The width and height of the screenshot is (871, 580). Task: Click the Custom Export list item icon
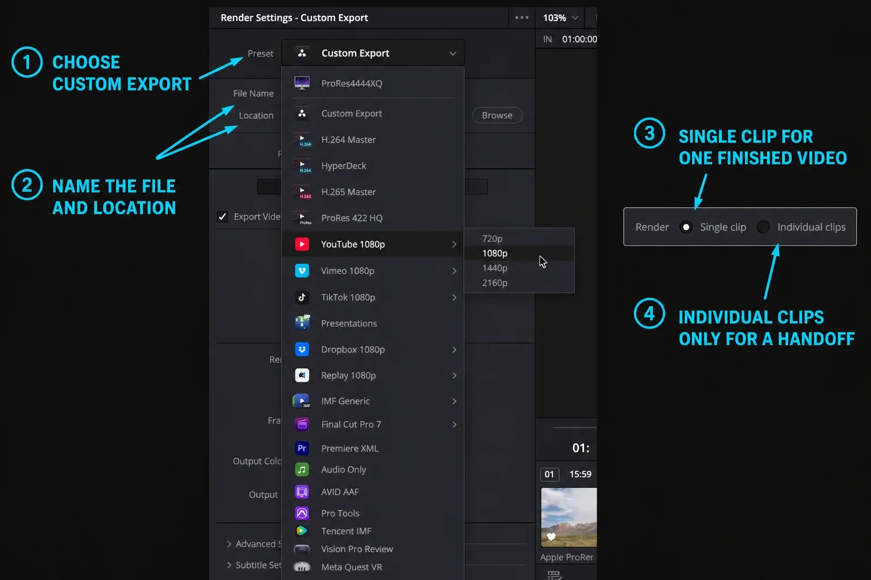[302, 113]
